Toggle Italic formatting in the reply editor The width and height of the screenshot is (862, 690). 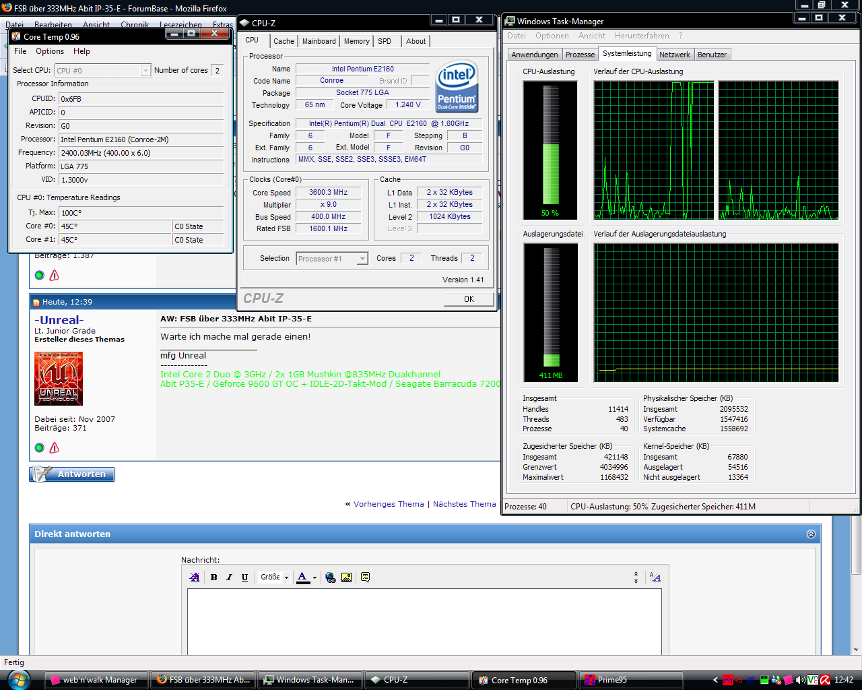point(229,577)
